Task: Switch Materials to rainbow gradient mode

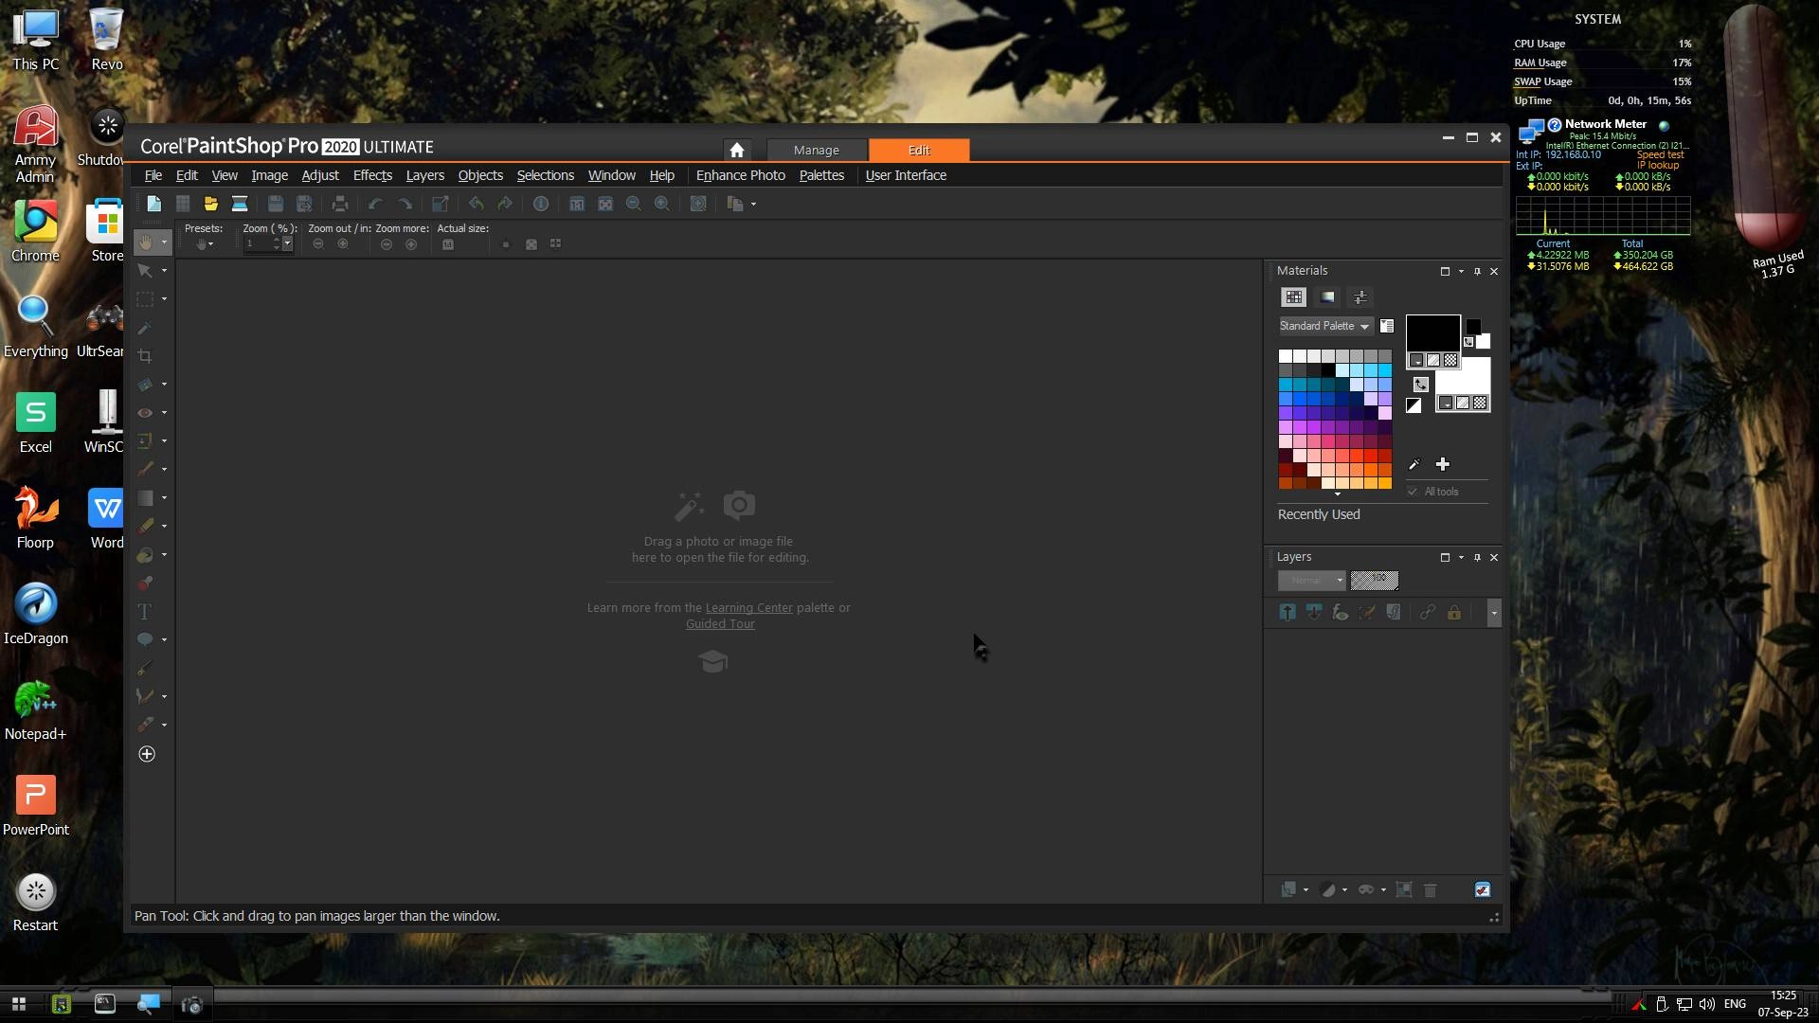Action: coord(1328,297)
